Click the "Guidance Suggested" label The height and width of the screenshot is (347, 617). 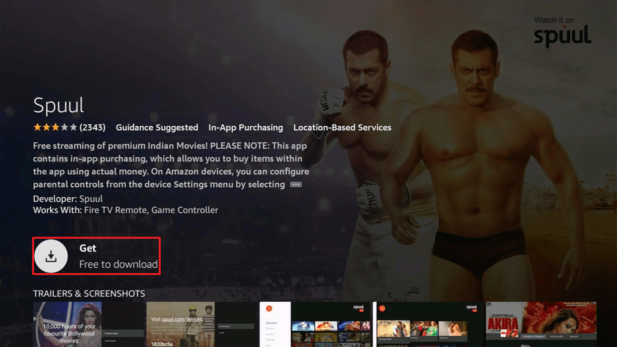[157, 128]
